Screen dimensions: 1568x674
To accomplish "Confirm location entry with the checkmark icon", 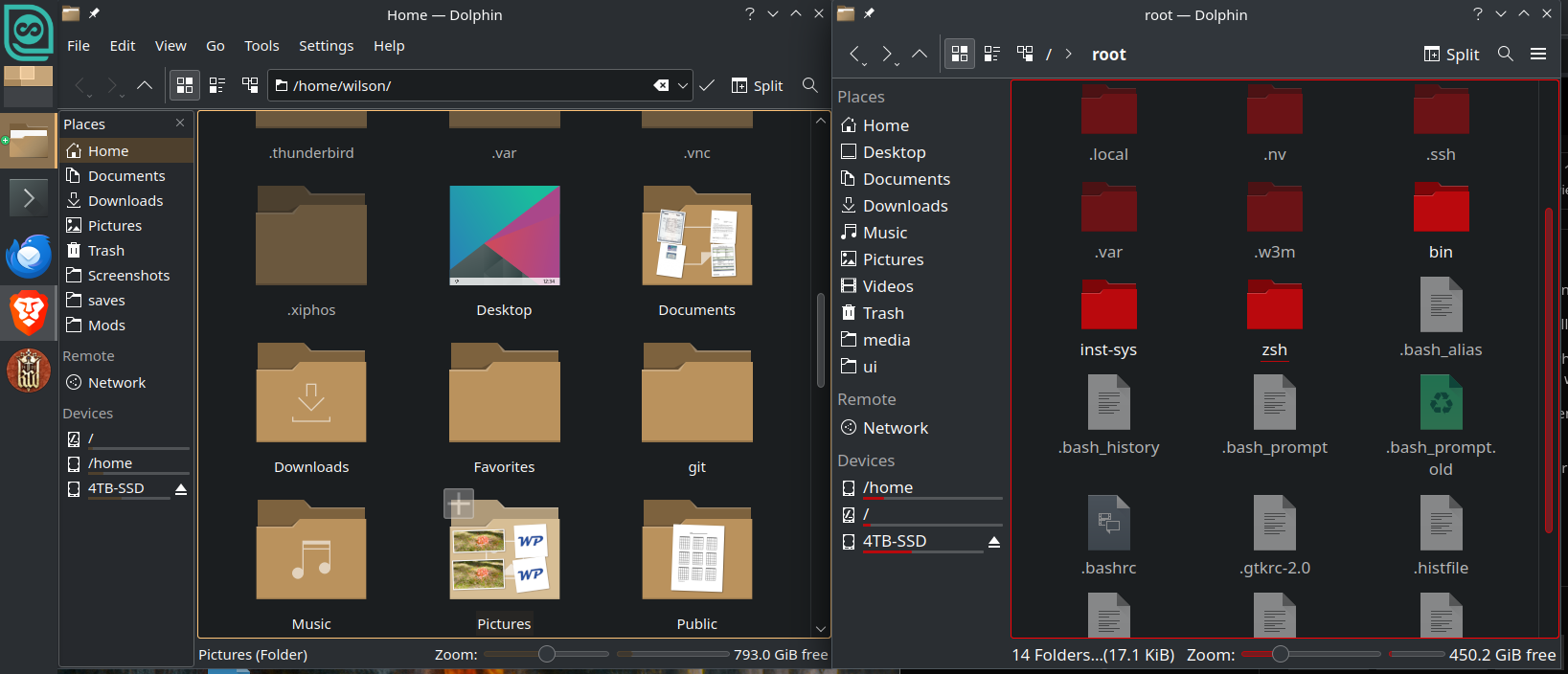I will click(x=707, y=85).
